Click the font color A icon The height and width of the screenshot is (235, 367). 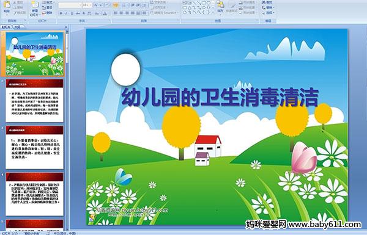click(105, 13)
